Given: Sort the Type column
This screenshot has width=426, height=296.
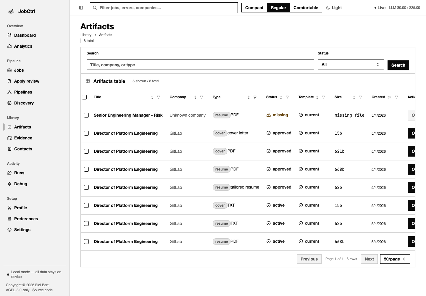Looking at the screenshot, I should point(249,97).
